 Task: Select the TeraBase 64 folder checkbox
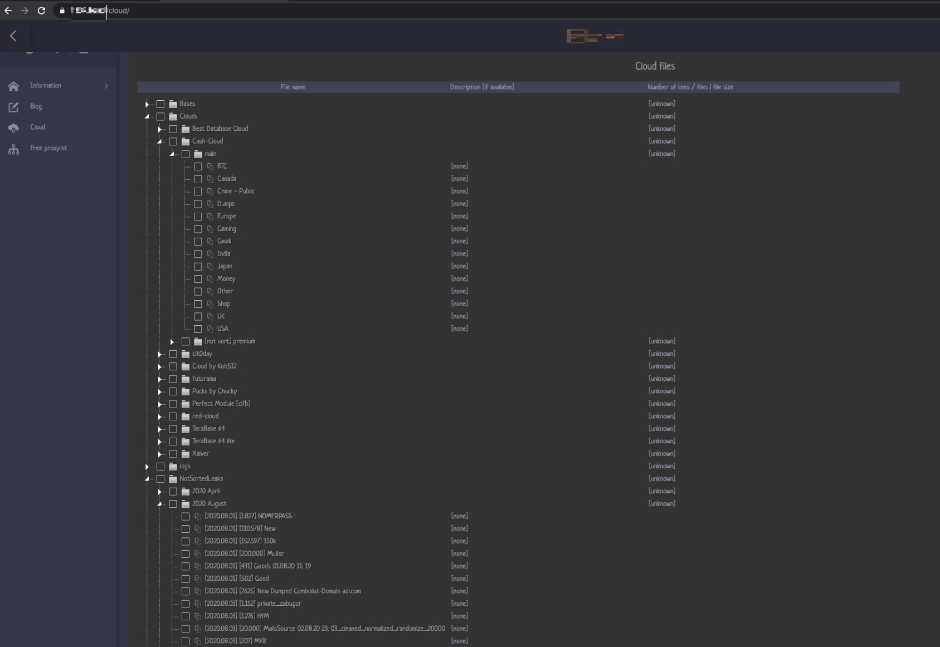pyautogui.click(x=173, y=429)
